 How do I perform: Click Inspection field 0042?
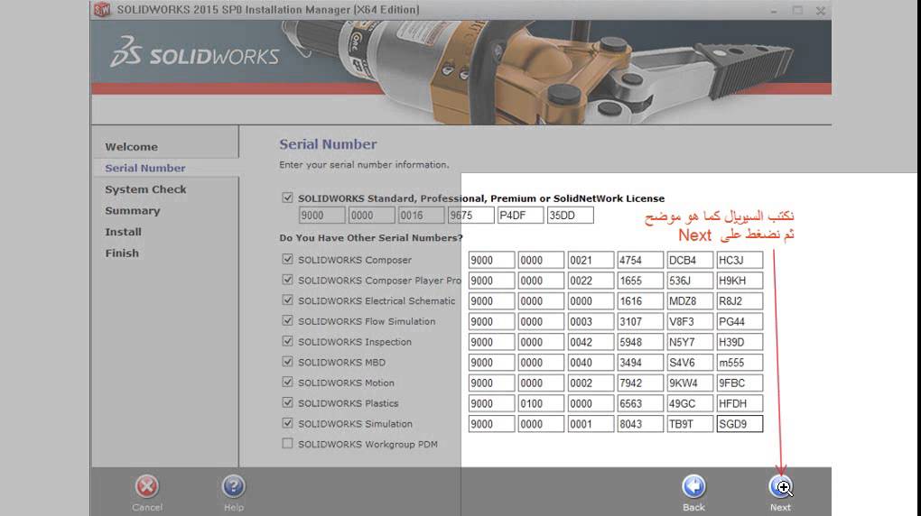pos(591,342)
